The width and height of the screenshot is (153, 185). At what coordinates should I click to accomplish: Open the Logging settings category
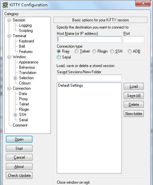coord(25,25)
